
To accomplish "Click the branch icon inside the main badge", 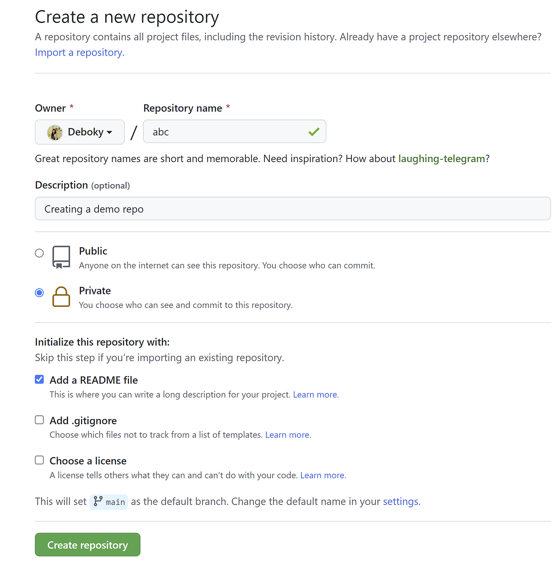I will point(98,501).
